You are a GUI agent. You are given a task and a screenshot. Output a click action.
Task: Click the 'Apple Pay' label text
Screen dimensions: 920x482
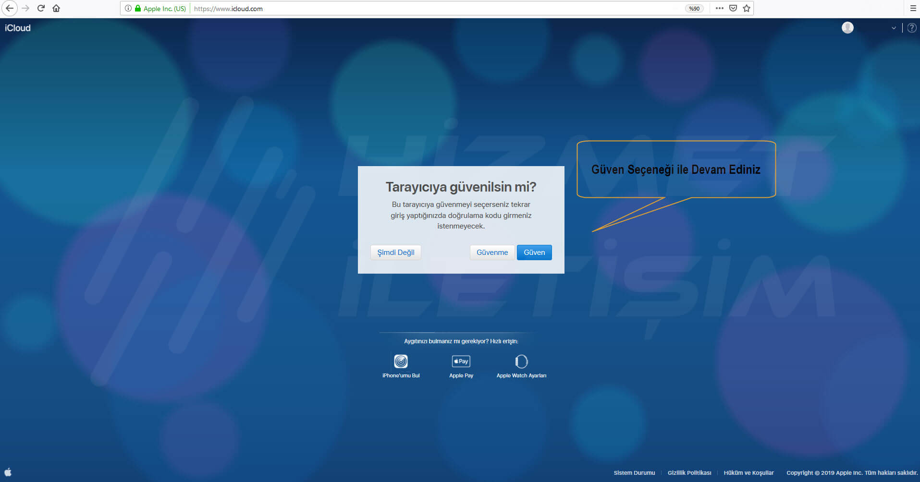pyautogui.click(x=461, y=375)
